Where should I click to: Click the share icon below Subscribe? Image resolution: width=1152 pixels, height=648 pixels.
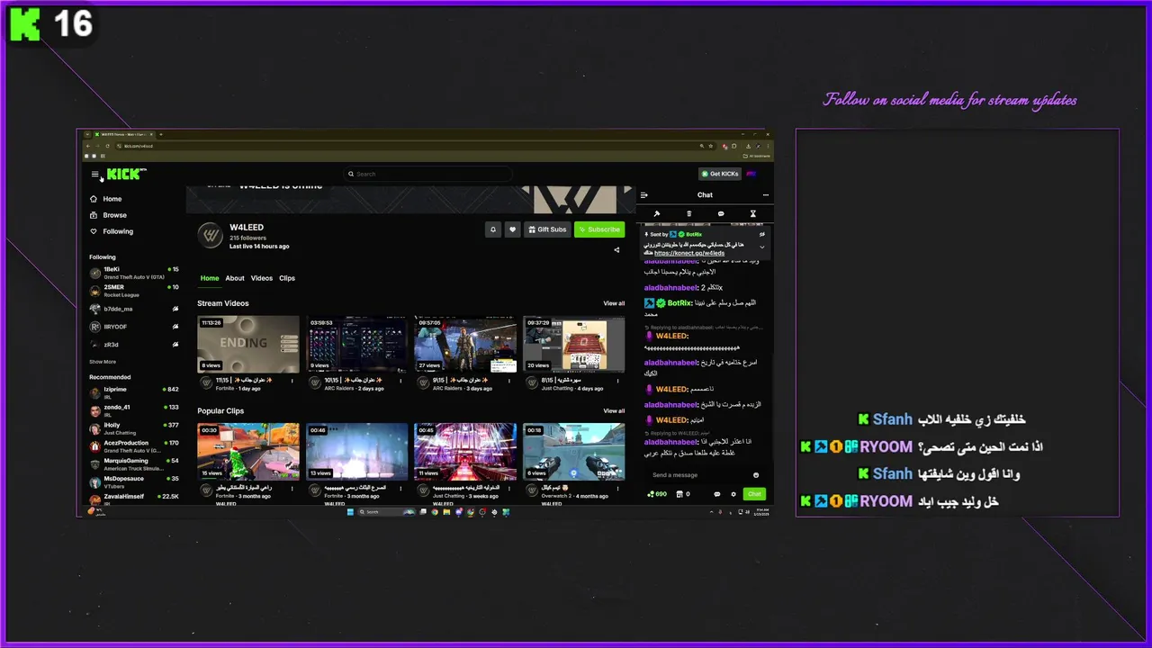[616, 250]
